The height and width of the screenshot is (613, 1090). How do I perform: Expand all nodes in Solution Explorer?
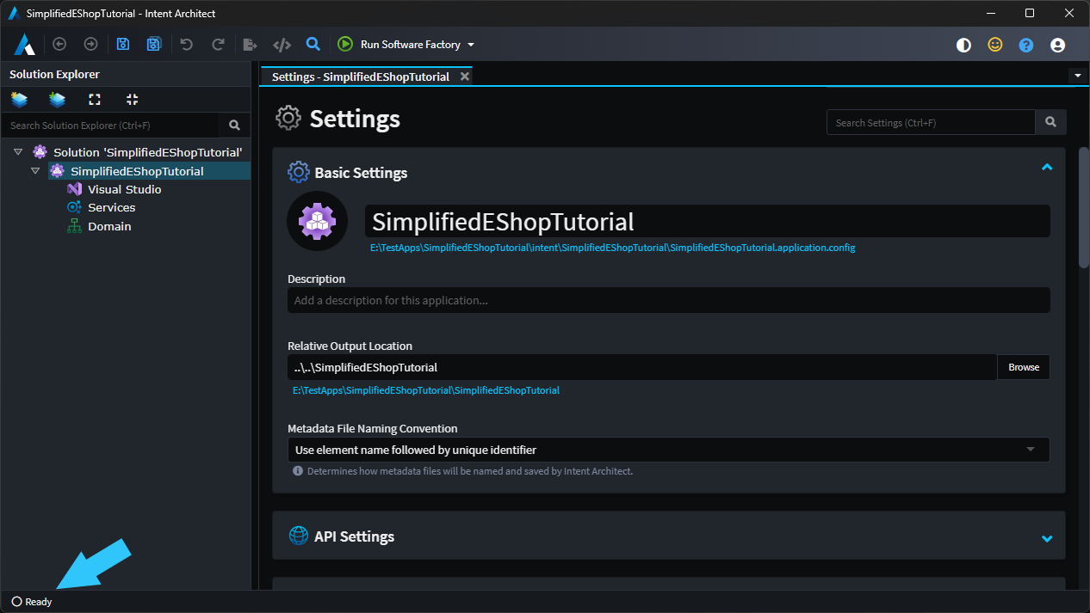[x=95, y=100]
